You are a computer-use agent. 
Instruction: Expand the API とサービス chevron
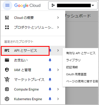click(x=58, y=51)
